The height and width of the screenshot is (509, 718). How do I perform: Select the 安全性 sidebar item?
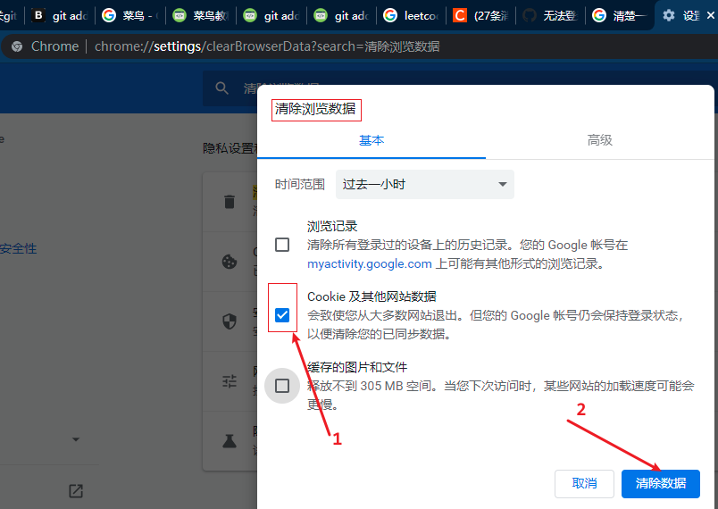(x=19, y=248)
